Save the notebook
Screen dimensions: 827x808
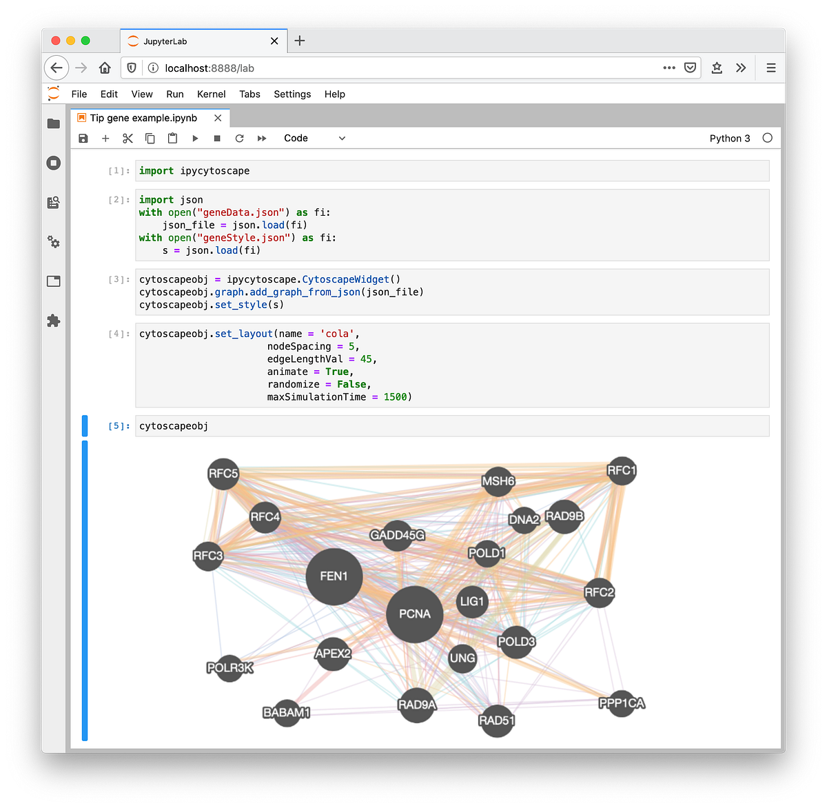pos(83,138)
